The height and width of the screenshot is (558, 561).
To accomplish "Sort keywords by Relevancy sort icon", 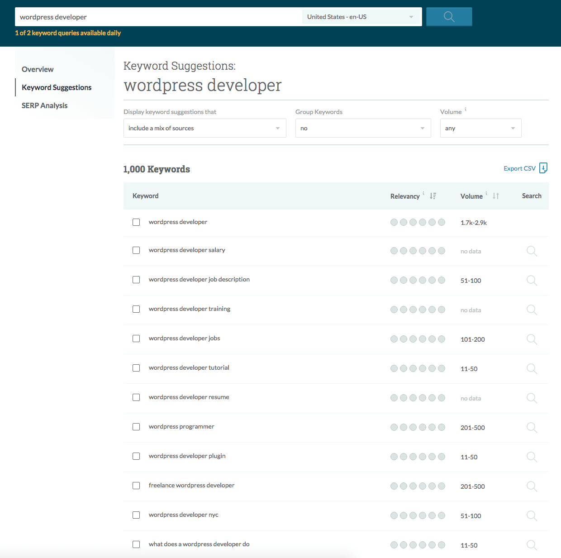I will pos(433,196).
